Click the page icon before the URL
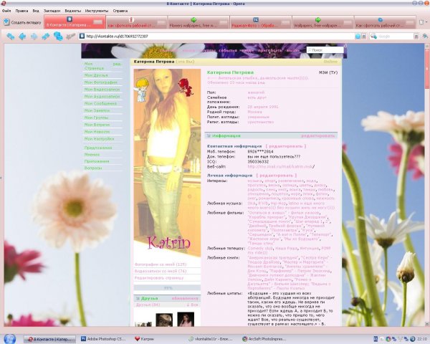Viewport: 430px width, 344px height. coord(82,36)
